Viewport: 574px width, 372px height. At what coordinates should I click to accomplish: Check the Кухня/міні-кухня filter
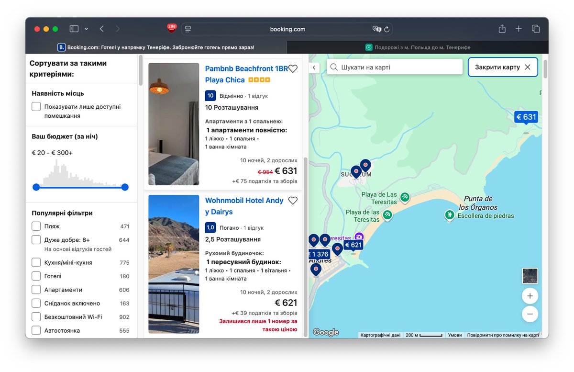36,262
